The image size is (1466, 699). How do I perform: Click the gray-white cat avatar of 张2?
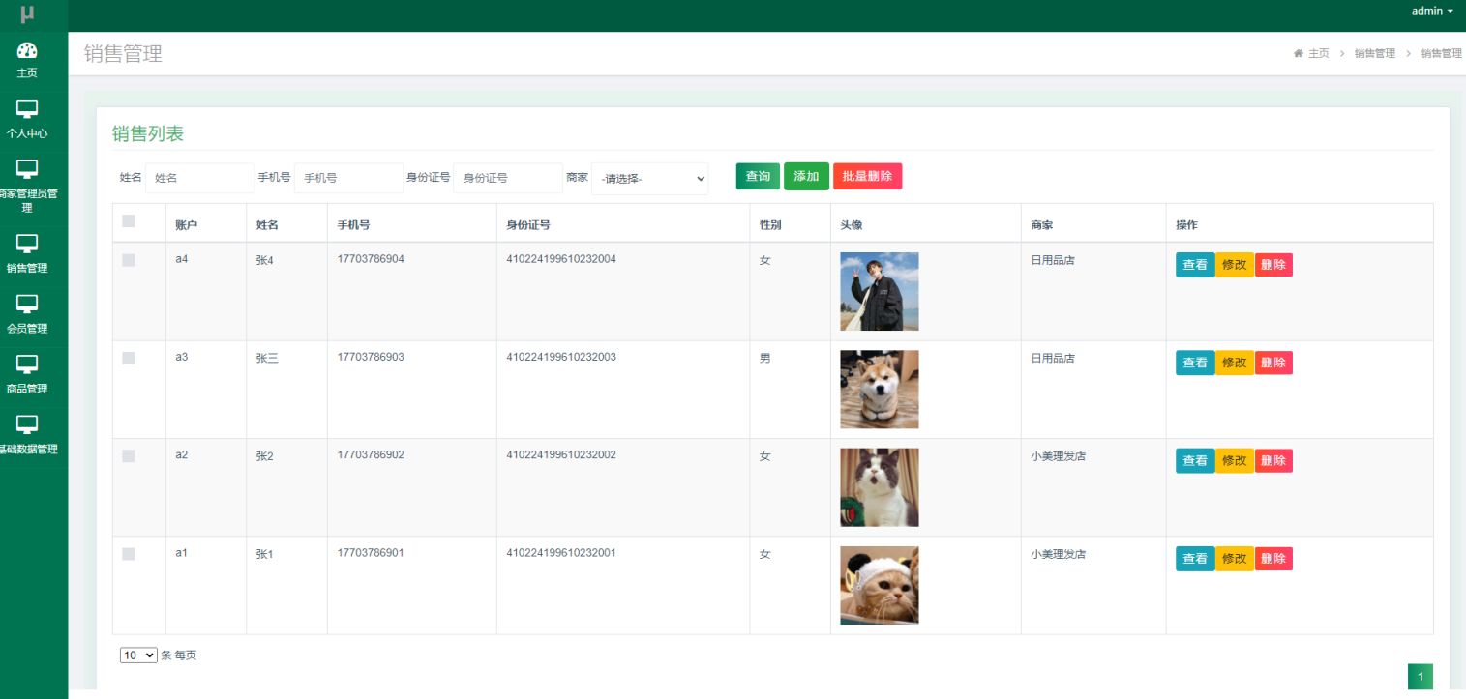tap(879, 487)
